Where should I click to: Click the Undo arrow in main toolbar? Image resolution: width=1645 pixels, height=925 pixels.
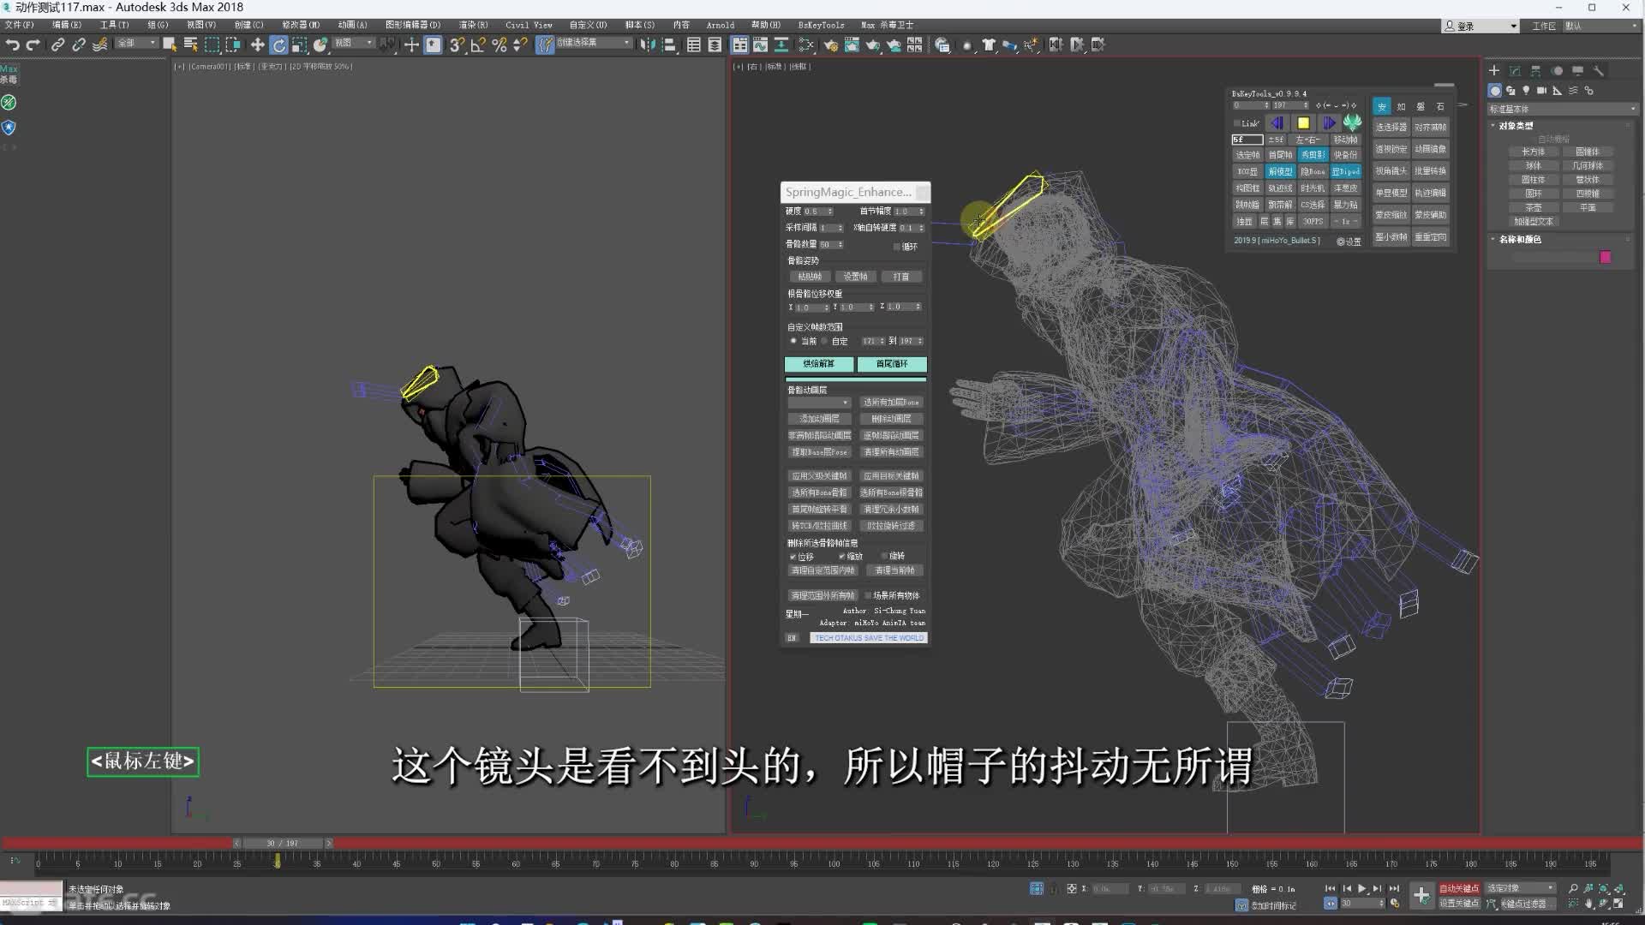tap(12, 45)
